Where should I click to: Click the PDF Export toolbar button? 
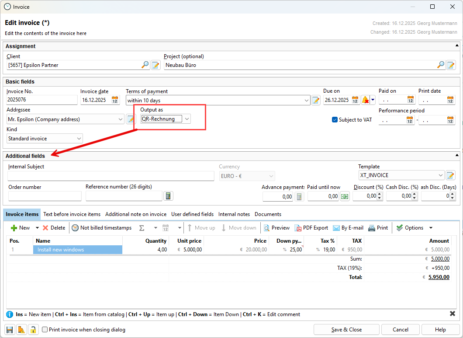click(x=311, y=228)
